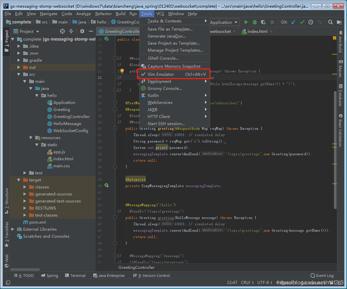Toggle the 1: Project tool window stripe
This screenshot has width=347, height=289.
[x=7, y=41]
